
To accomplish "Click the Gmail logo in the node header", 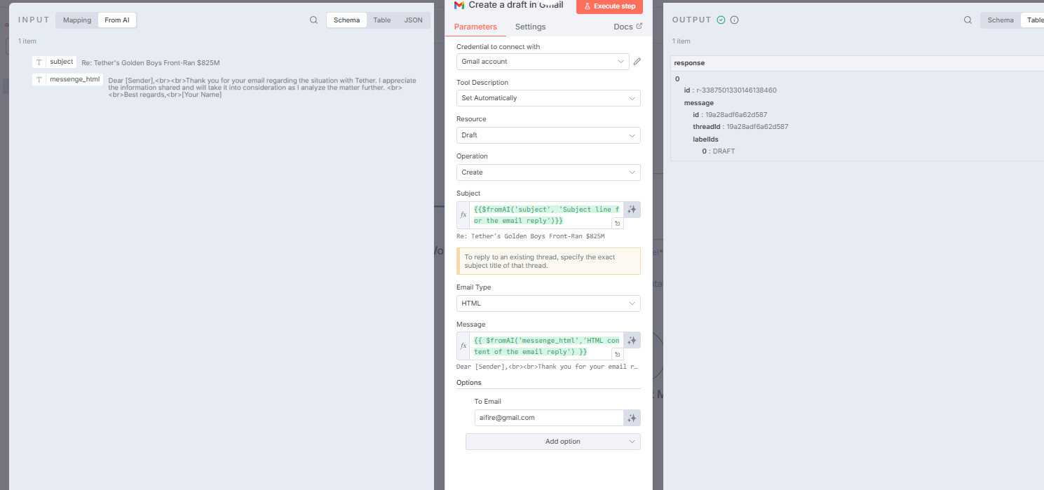I will pos(459,6).
